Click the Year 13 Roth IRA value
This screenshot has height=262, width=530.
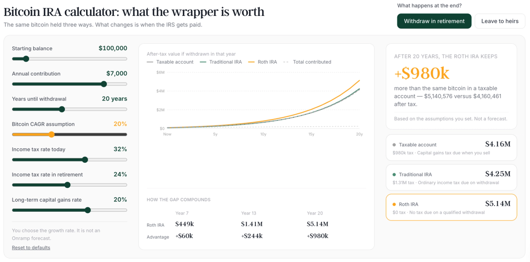252,224
